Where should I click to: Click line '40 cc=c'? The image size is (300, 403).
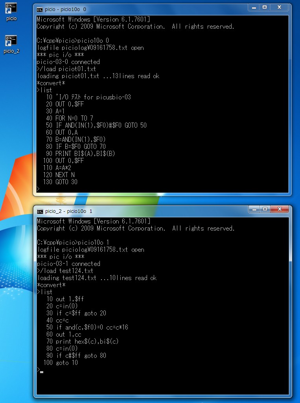tap(57, 320)
